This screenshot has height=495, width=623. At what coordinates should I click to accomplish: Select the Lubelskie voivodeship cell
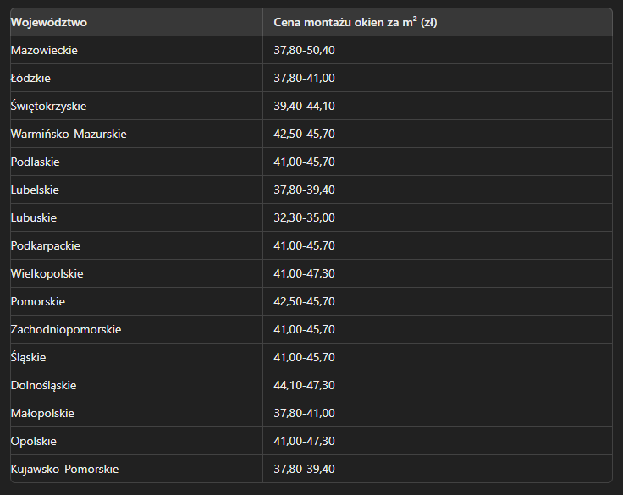[35, 190]
